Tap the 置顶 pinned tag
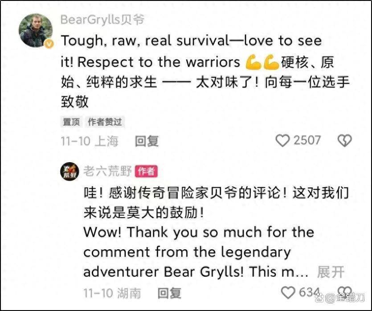 71,122
